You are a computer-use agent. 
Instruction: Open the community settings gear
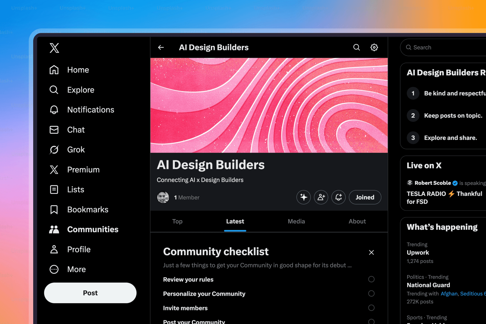click(x=374, y=47)
